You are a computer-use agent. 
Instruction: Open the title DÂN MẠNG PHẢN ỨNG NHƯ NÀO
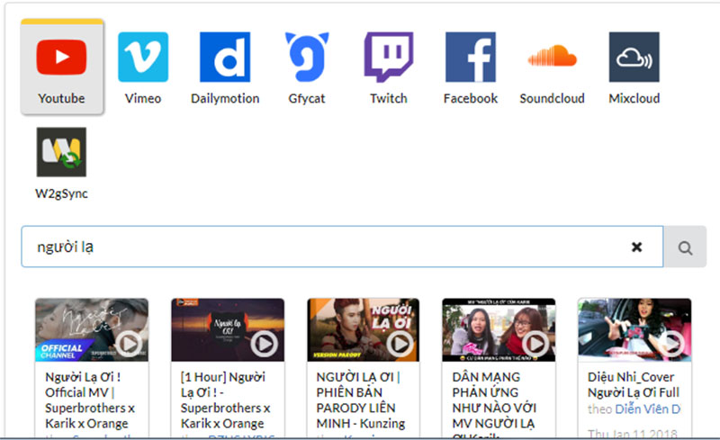[x=494, y=404]
